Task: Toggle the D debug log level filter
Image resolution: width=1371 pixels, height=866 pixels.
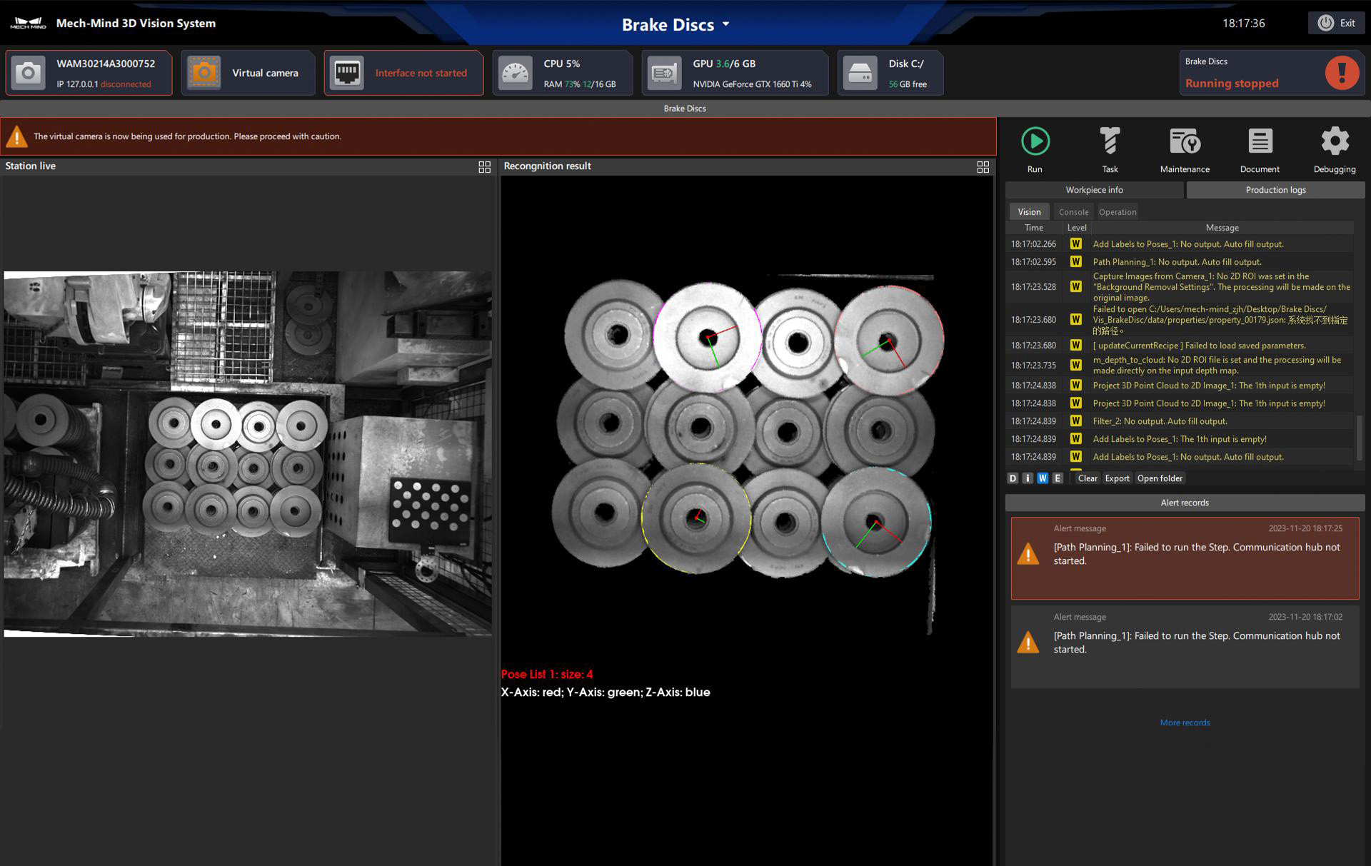Action: point(1013,478)
